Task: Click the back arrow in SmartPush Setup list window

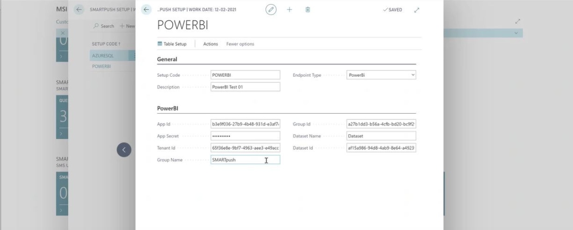Action: coord(79,10)
